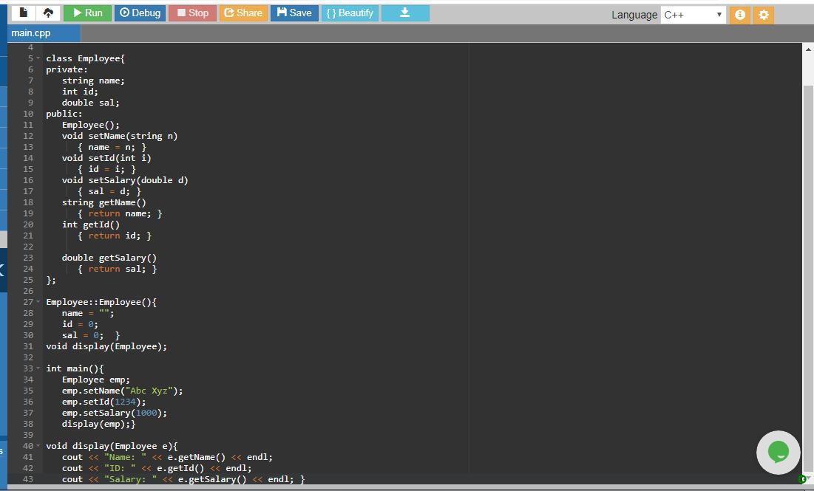The width and height of the screenshot is (814, 491).
Task: Open the Language C++ dropdown
Action: (x=693, y=15)
